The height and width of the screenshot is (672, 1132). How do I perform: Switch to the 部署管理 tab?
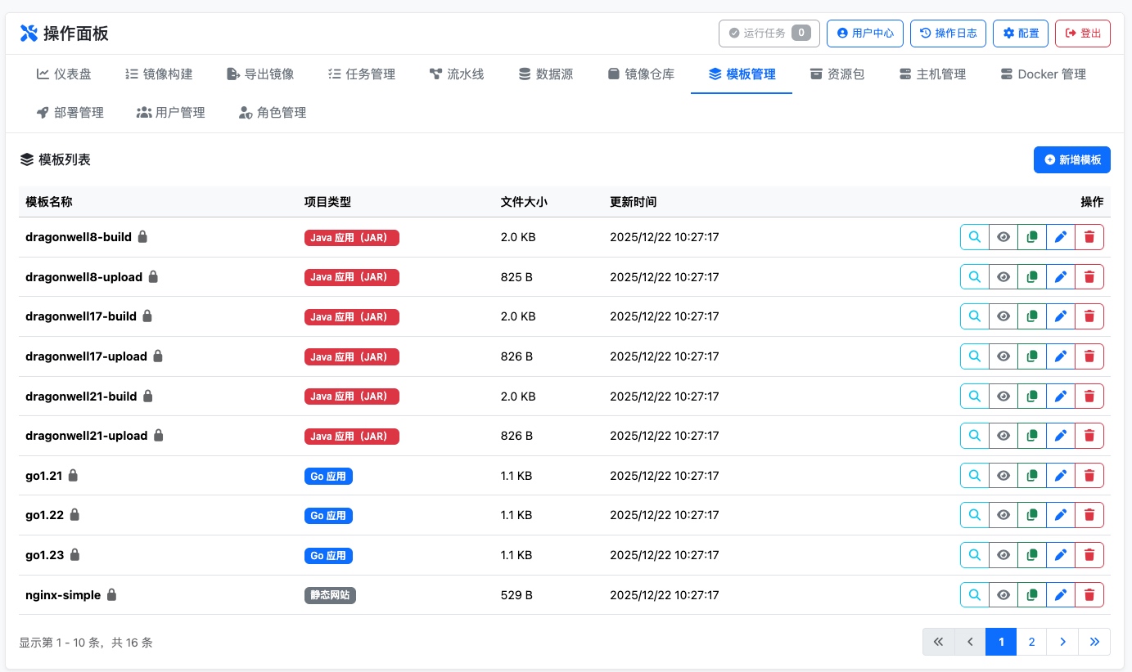tap(70, 113)
